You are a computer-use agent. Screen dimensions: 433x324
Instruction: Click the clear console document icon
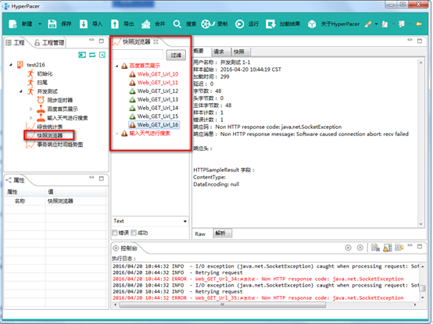click(x=375, y=247)
